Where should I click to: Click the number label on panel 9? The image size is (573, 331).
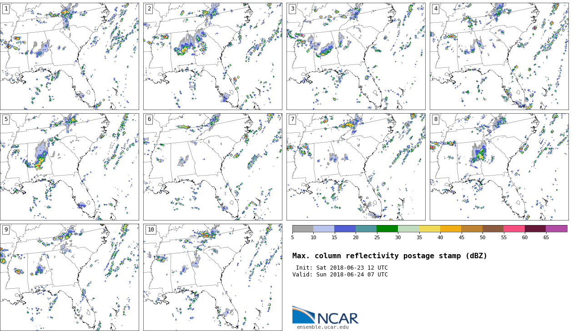click(6, 230)
